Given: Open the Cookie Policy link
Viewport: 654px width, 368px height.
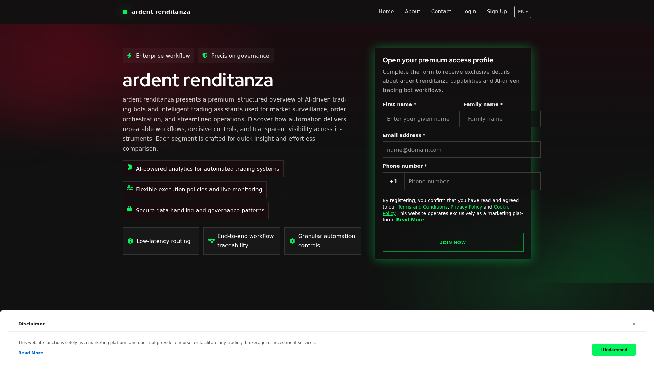Looking at the screenshot, I should [x=501, y=207].
